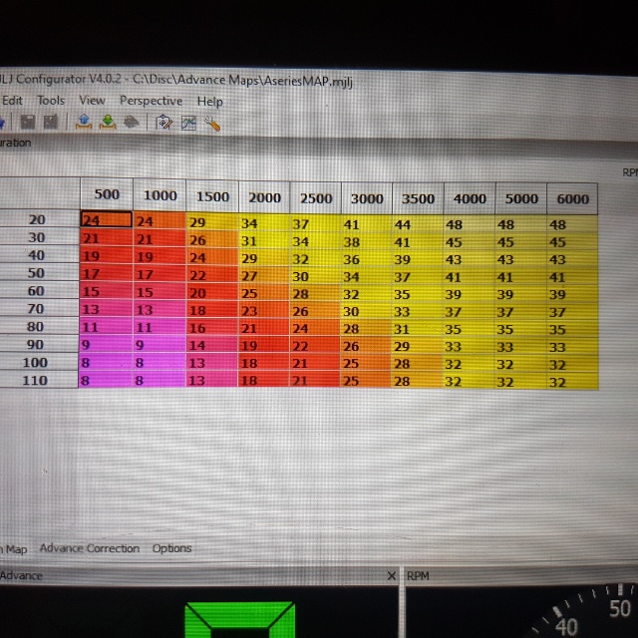Viewport: 638px width, 638px height.
Task: Select cell 26 at 1500 RPM, load 30
Action: coord(212,239)
